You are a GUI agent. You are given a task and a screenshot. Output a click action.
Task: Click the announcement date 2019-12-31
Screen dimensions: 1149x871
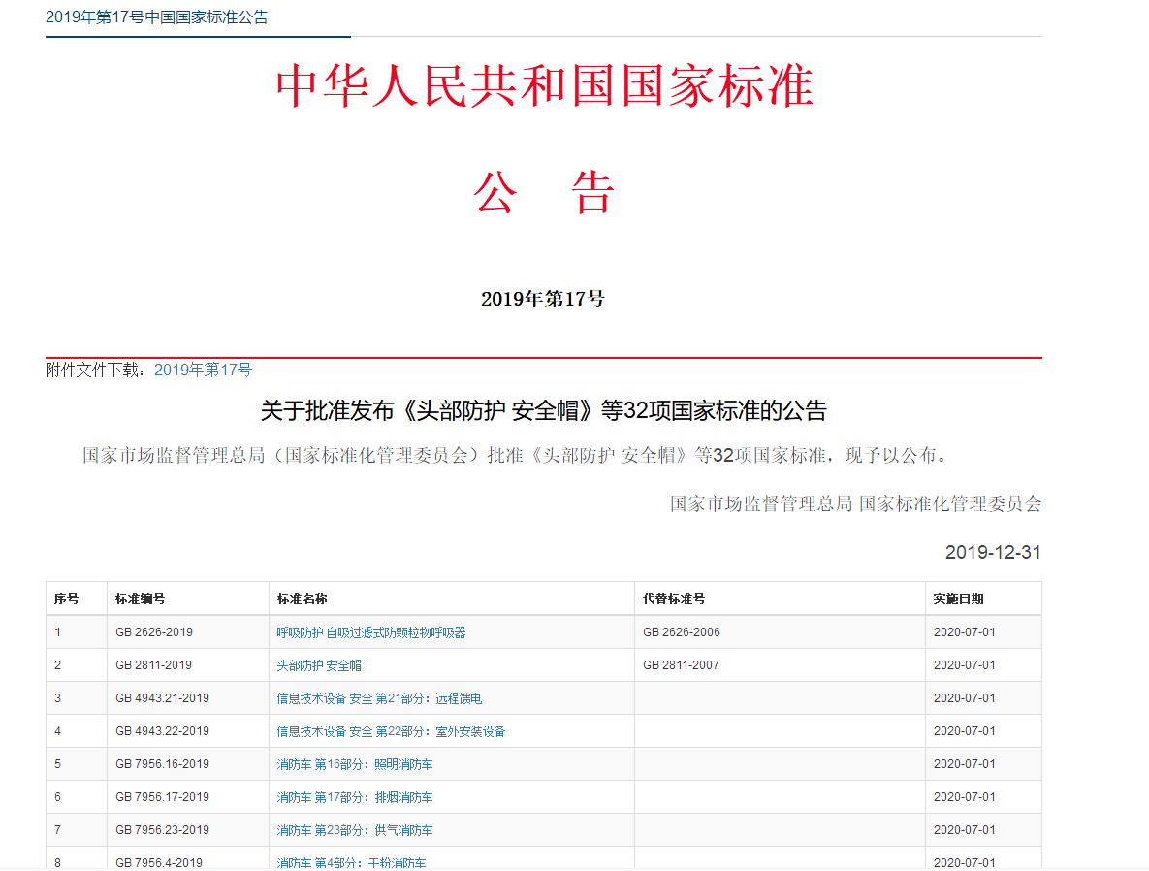[993, 553]
